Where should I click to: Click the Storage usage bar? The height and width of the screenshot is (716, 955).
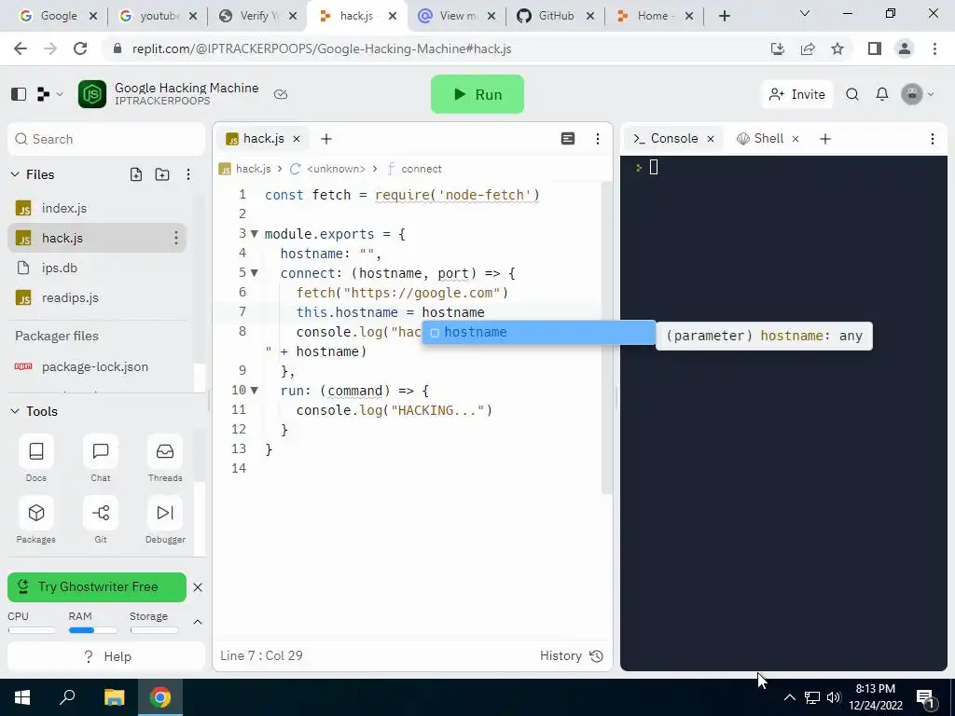[x=154, y=630]
